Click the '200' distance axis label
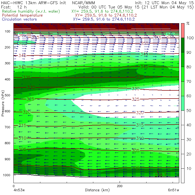195x195 pixels. (x=120, y=186)
